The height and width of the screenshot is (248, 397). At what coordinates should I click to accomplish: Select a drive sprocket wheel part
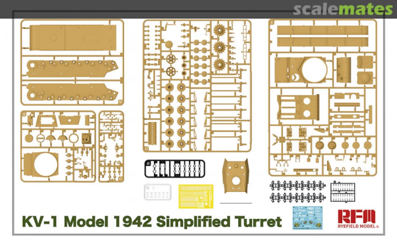(219, 48)
